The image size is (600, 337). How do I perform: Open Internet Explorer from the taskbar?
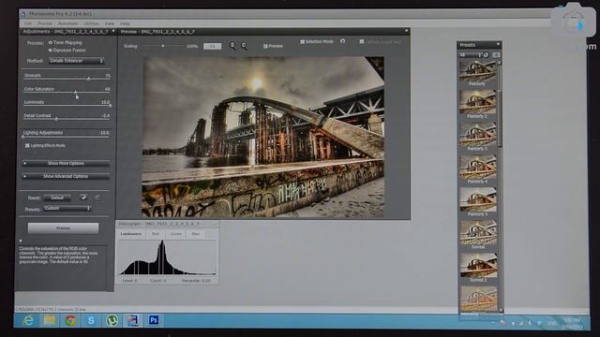point(28,320)
